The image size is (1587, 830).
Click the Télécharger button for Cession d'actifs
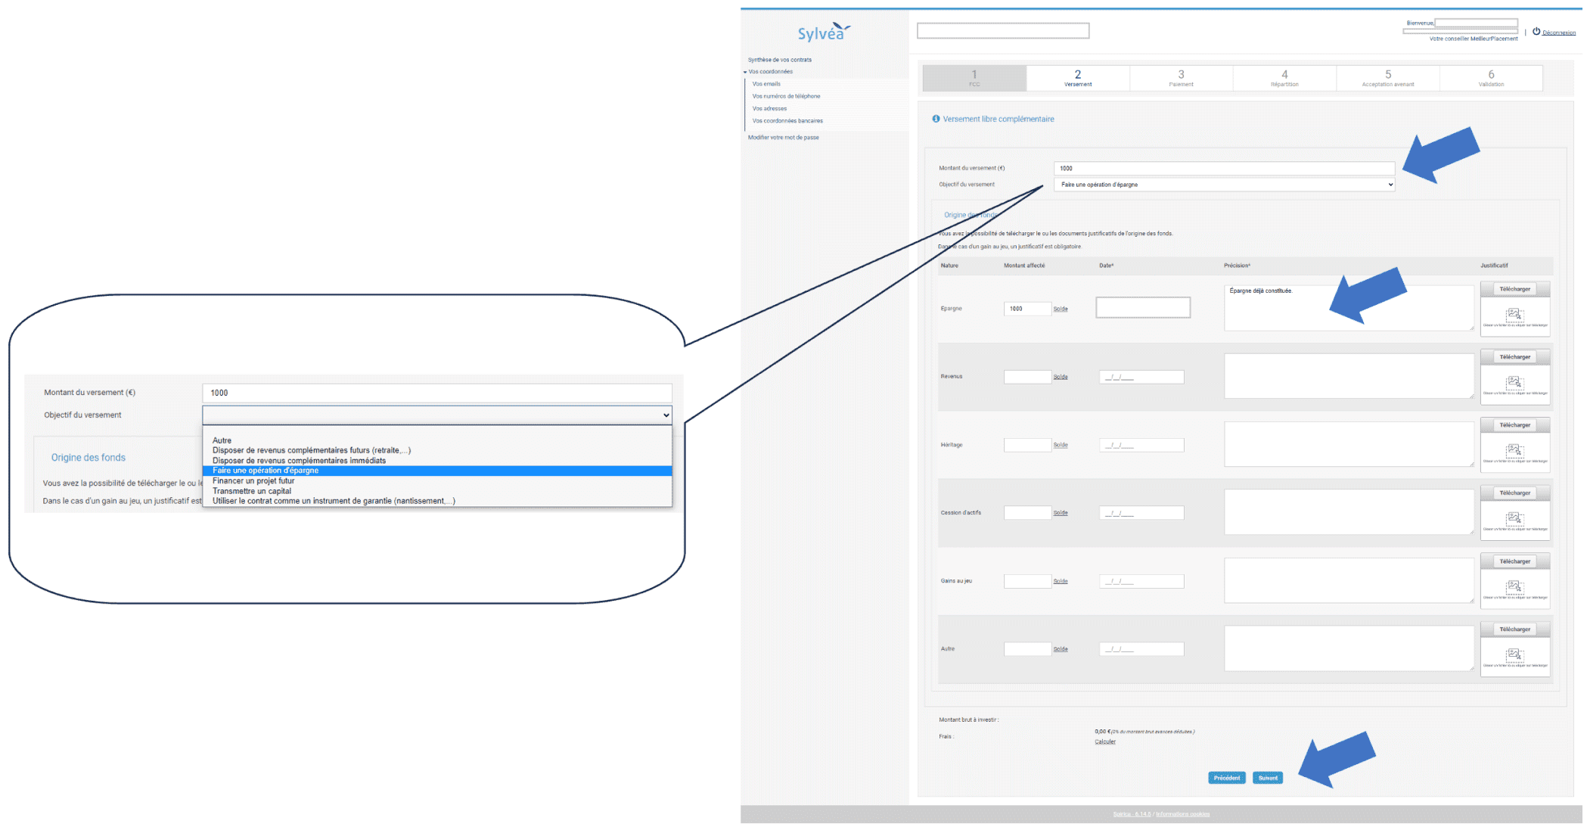pos(1514,493)
